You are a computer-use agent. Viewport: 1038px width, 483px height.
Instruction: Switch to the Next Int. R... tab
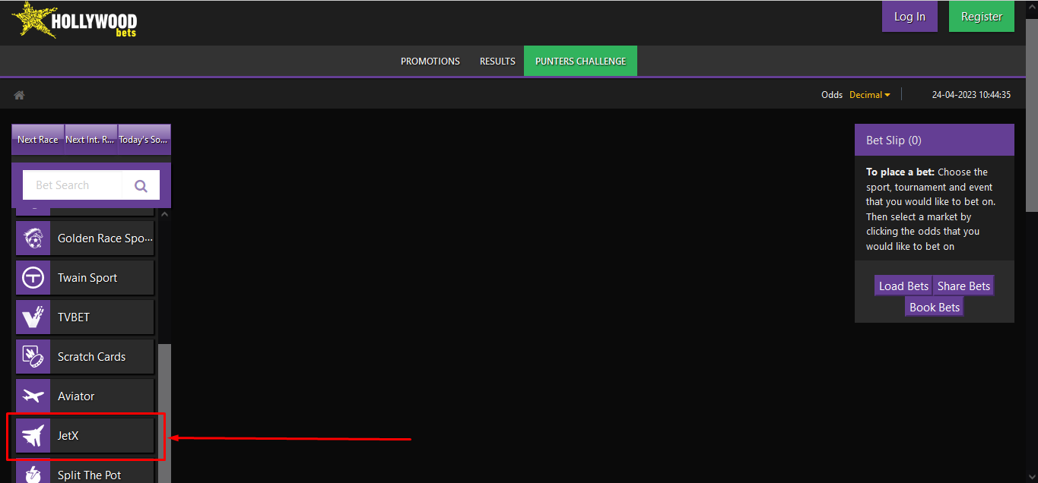(91, 140)
